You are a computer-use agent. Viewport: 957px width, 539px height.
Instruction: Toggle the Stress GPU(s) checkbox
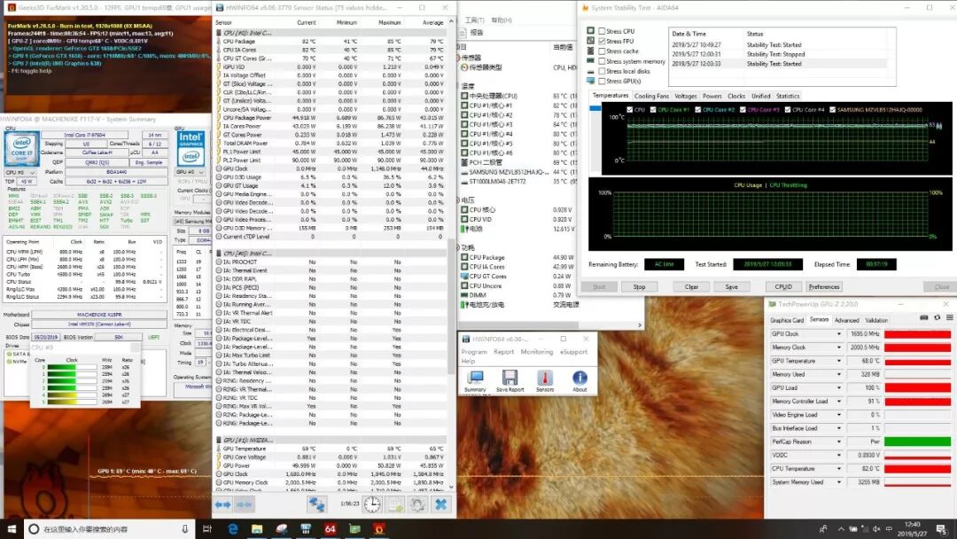602,81
